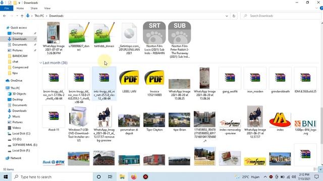Select pinned Downloads under Quick access
The width and height of the screenshot is (323, 181).
coord(19,39)
